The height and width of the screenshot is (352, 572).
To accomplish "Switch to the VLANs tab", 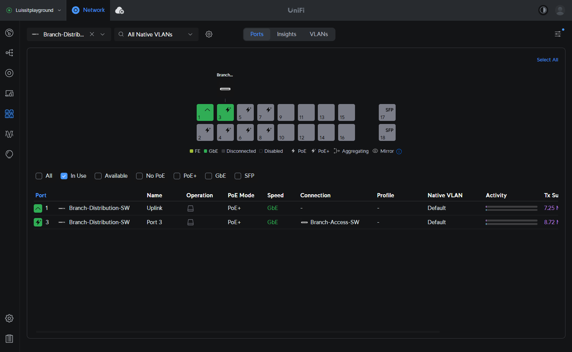I will pyautogui.click(x=319, y=34).
